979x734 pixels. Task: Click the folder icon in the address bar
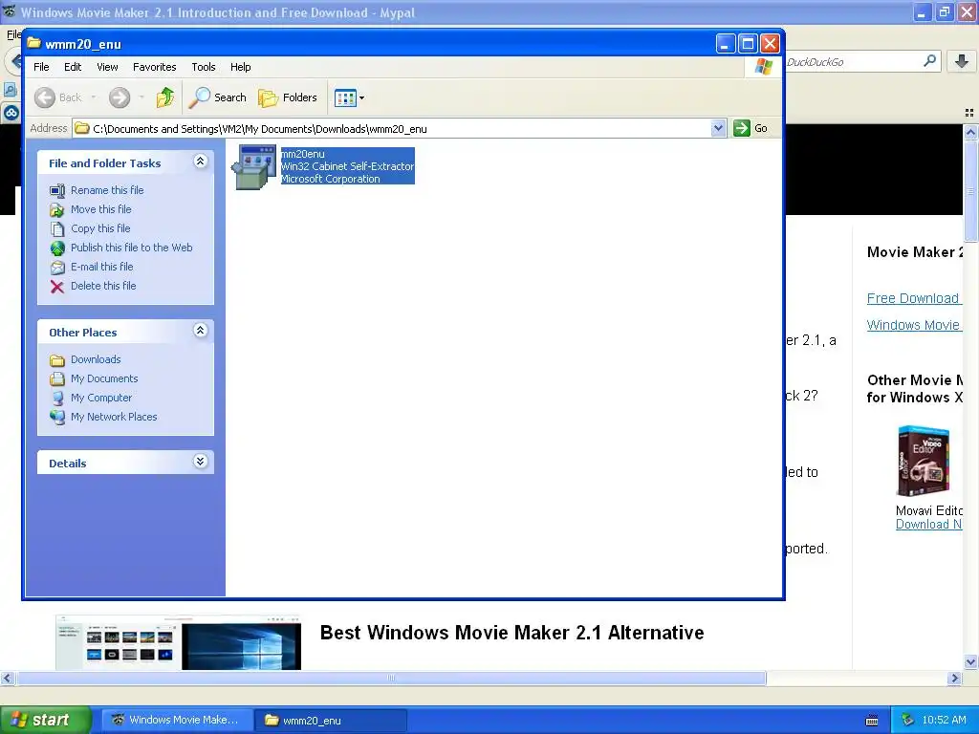82,129
